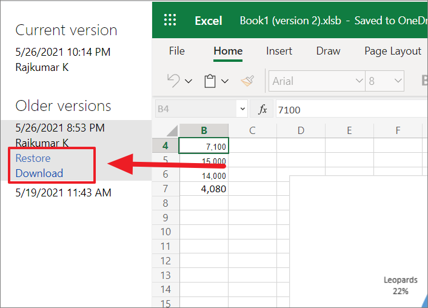Click cell containing 7,100

(204, 146)
